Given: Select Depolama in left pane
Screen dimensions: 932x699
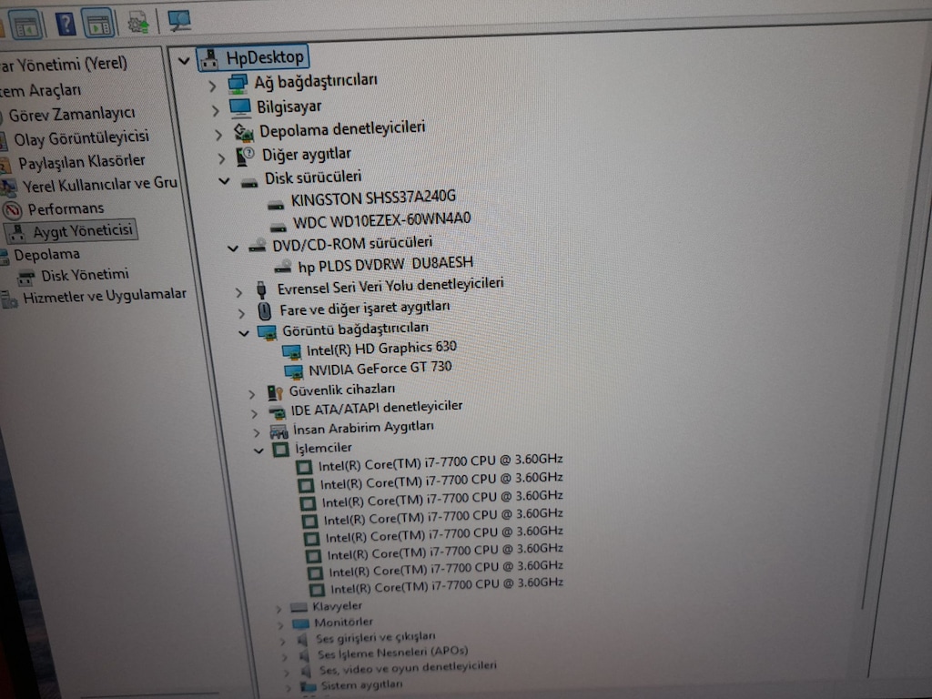Looking at the screenshot, I should [47, 255].
